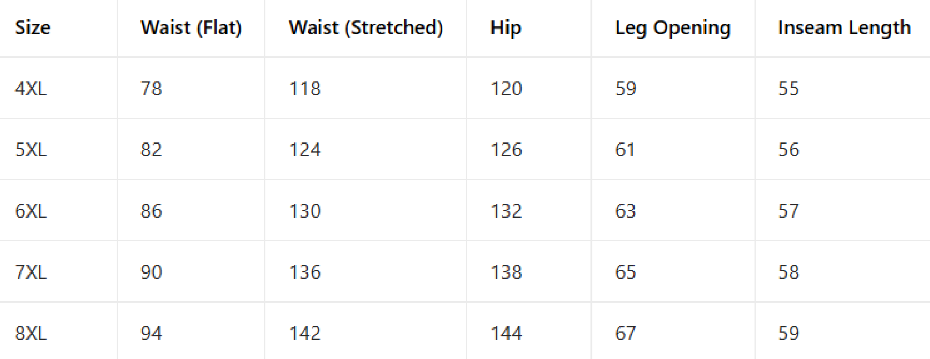
Task: Click the 7XL flat waist value 90
Action: tap(152, 272)
